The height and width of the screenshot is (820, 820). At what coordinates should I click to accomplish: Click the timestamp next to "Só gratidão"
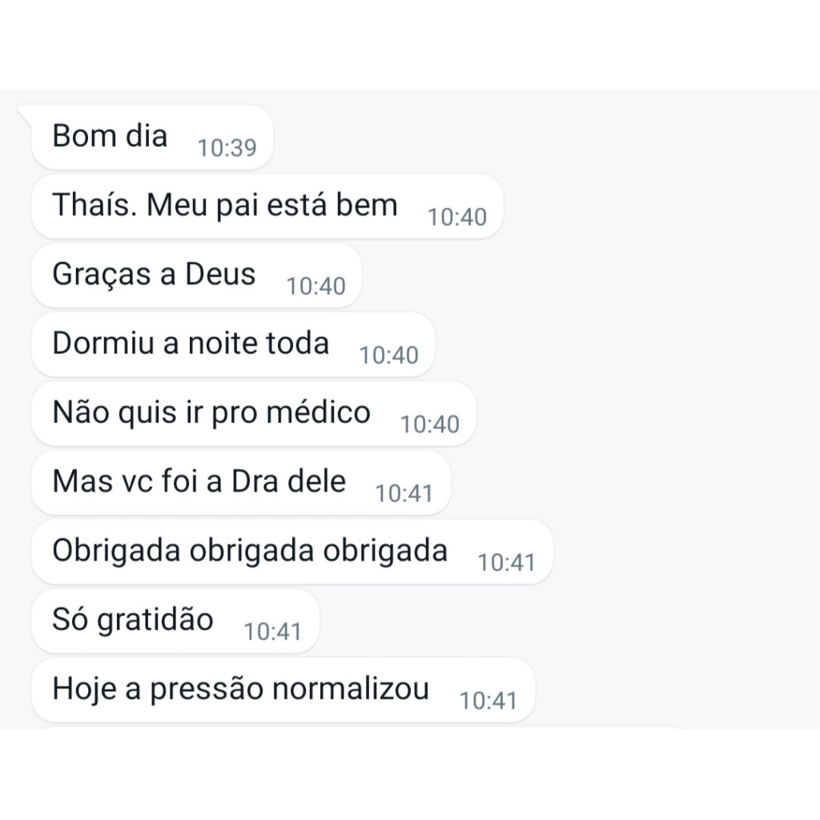[x=272, y=632]
